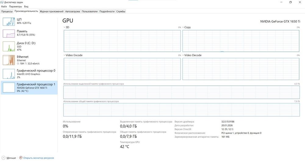Select Графический процессор 1 NVIDIA entry

pyautogui.click(x=29, y=87)
